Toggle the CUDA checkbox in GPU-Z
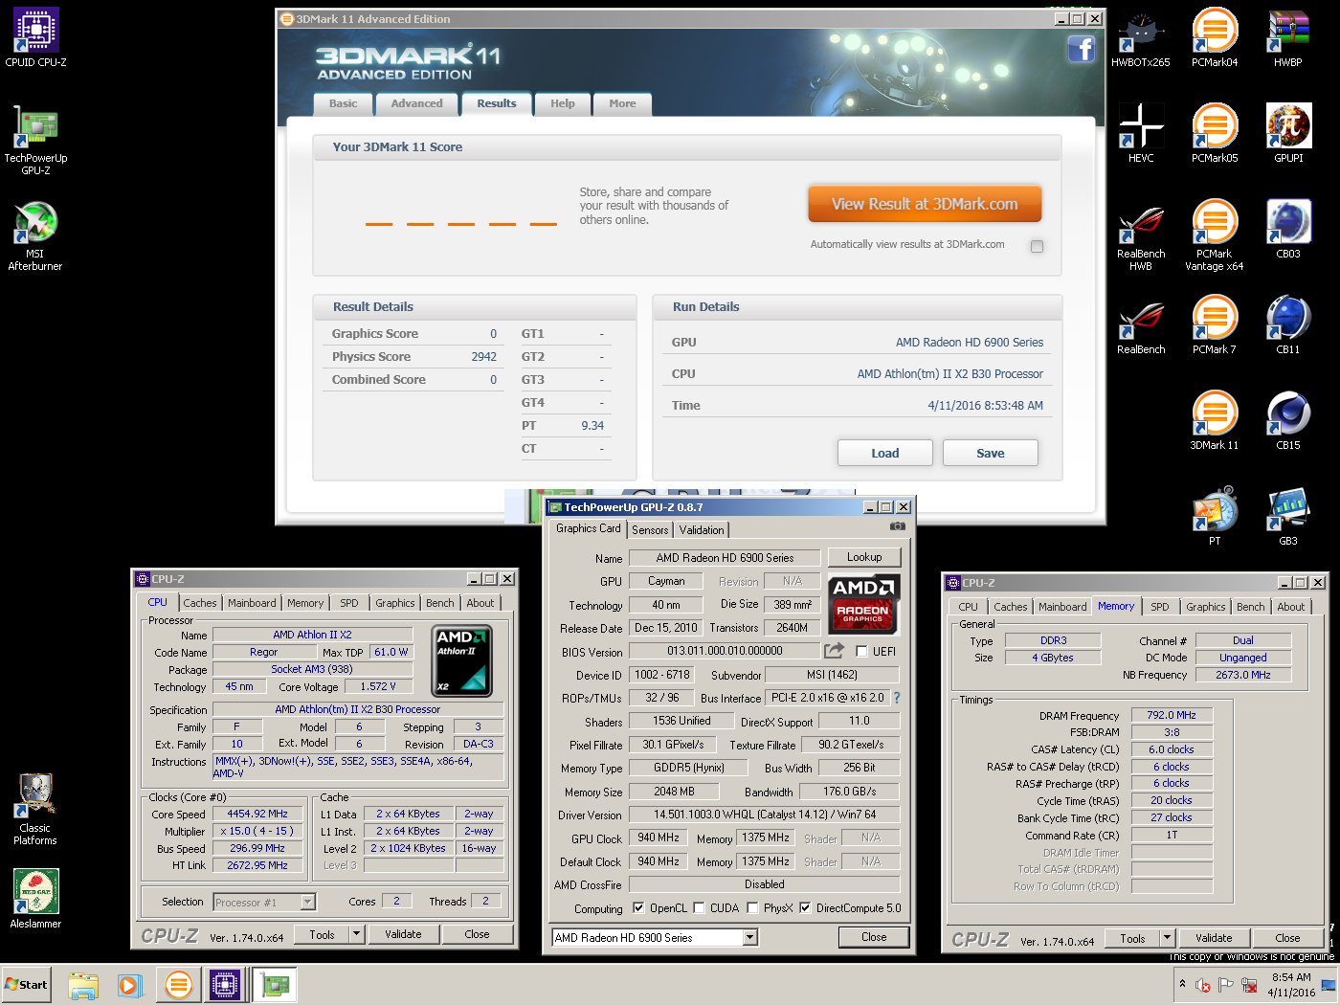1340x1005 pixels. pyautogui.click(x=699, y=908)
